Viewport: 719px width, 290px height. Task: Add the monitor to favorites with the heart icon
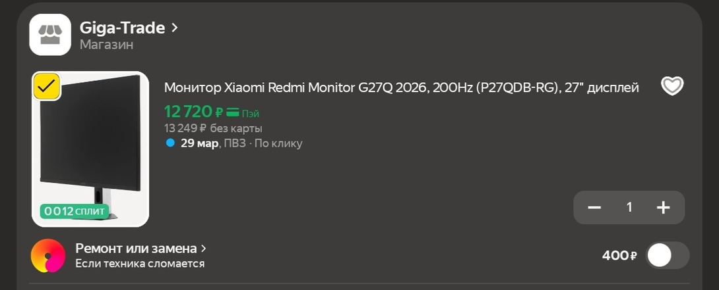point(672,86)
